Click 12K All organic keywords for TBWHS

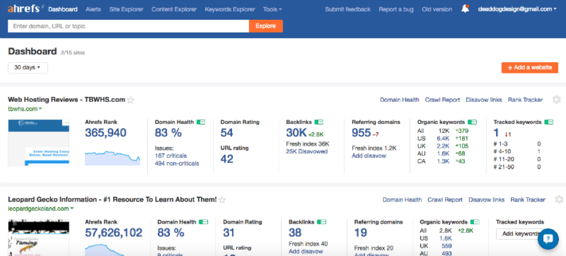pos(444,131)
